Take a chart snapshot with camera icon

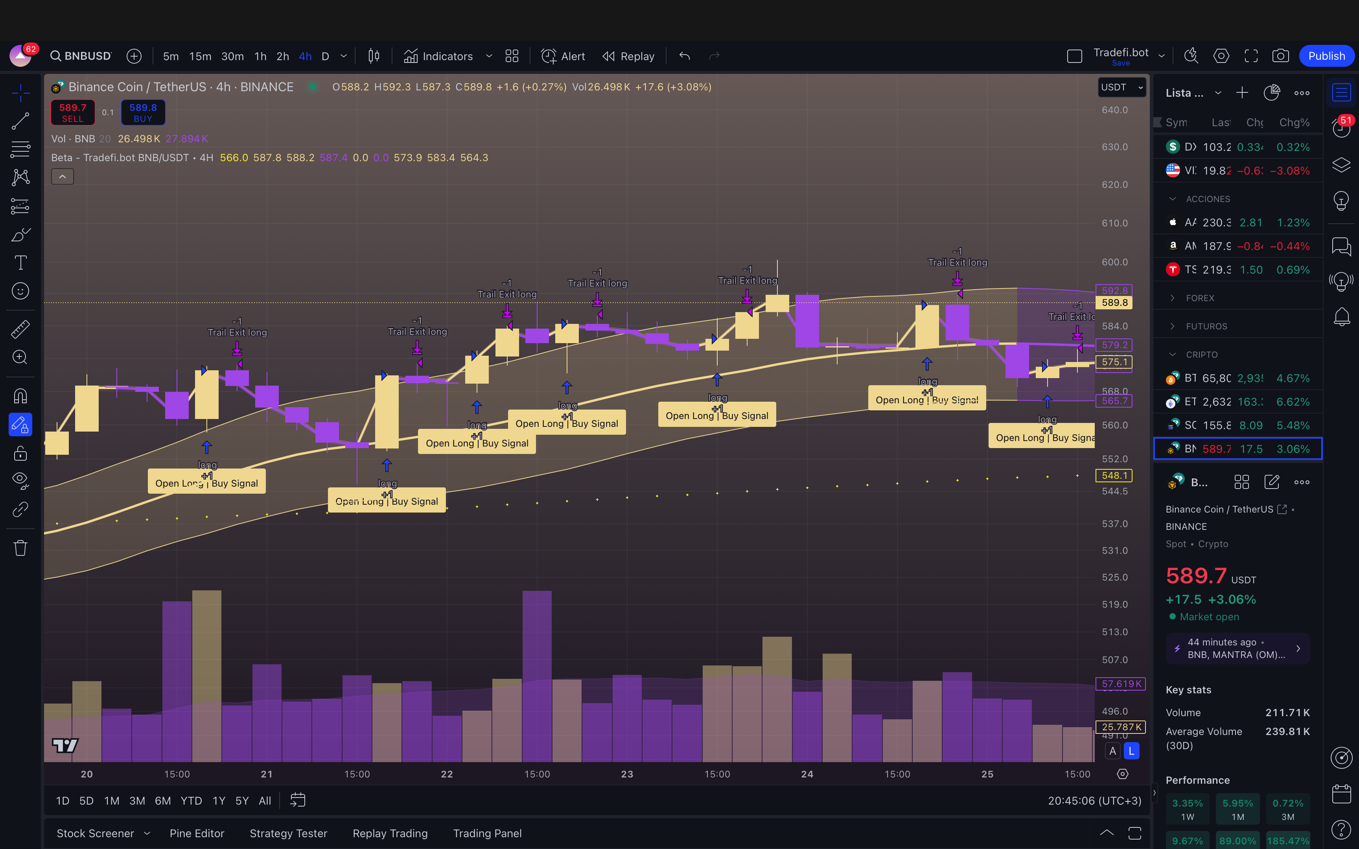click(1280, 56)
